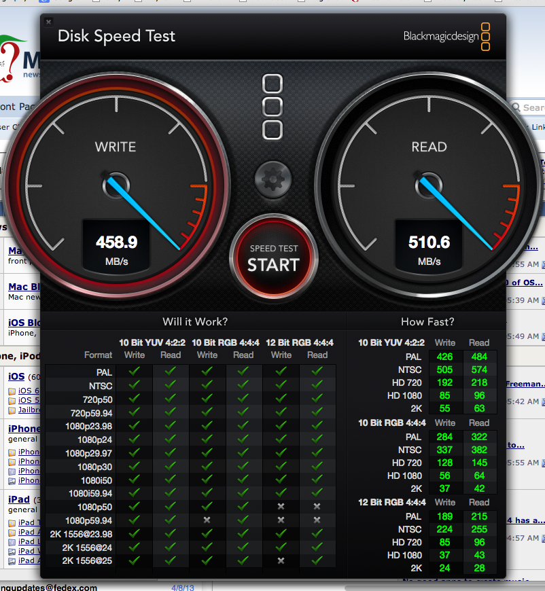545x591 pixels.
Task: Click NTSC read value 574
Action: click(479, 370)
